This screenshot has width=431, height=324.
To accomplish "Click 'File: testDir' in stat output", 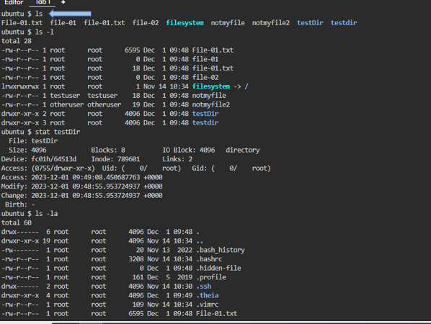I will tap(33, 141).
